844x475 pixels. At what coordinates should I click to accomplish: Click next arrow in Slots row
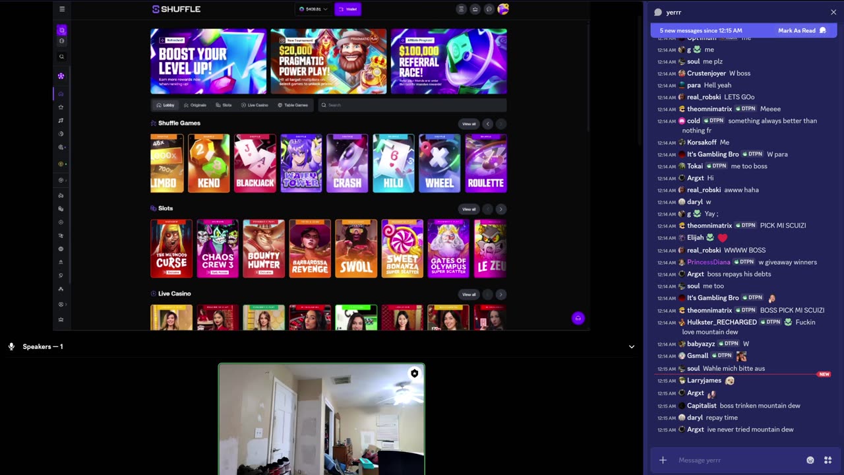point(500,209)
